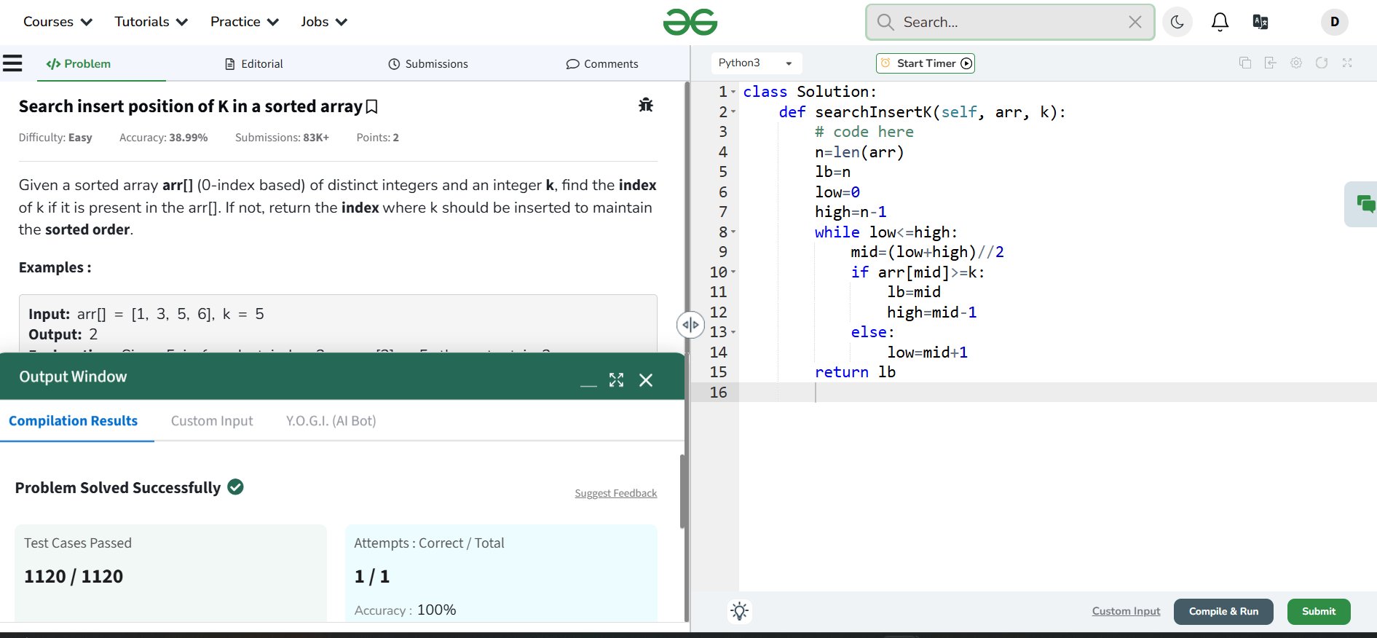Toggle dark mode with the moon icon

coord(1177,22)
